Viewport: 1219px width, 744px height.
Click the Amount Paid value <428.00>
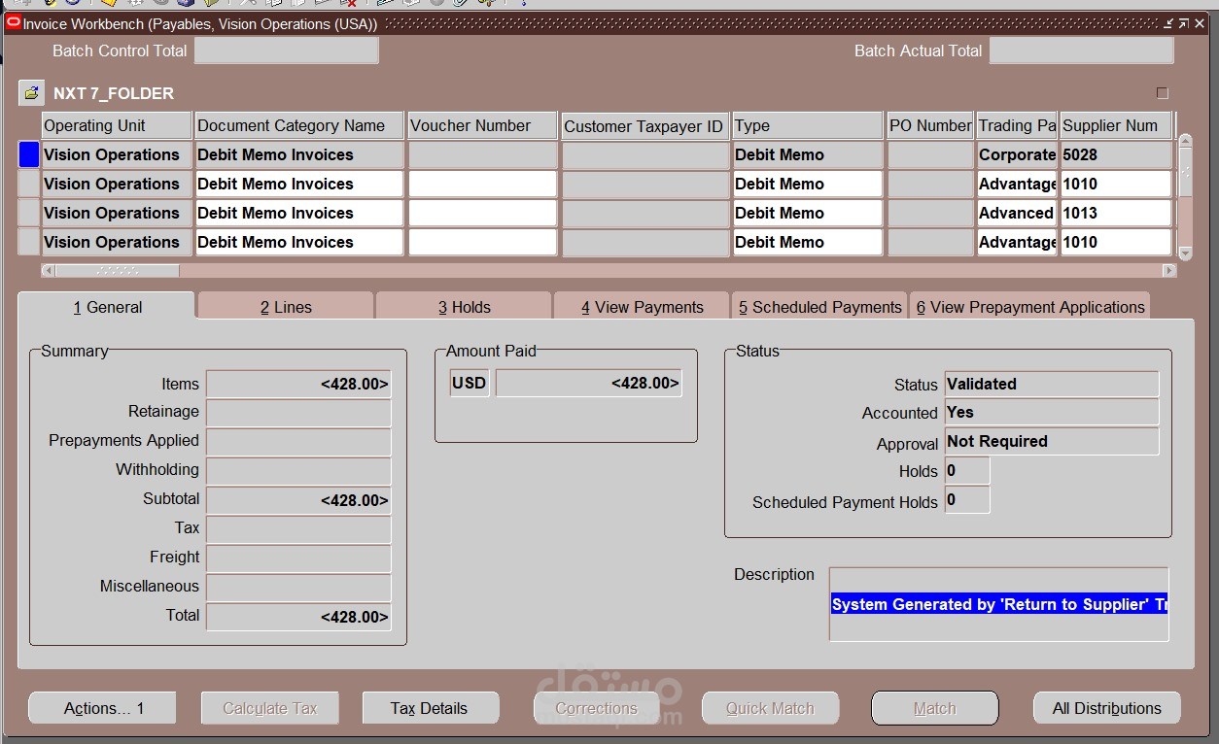click(x=588, y=383)
